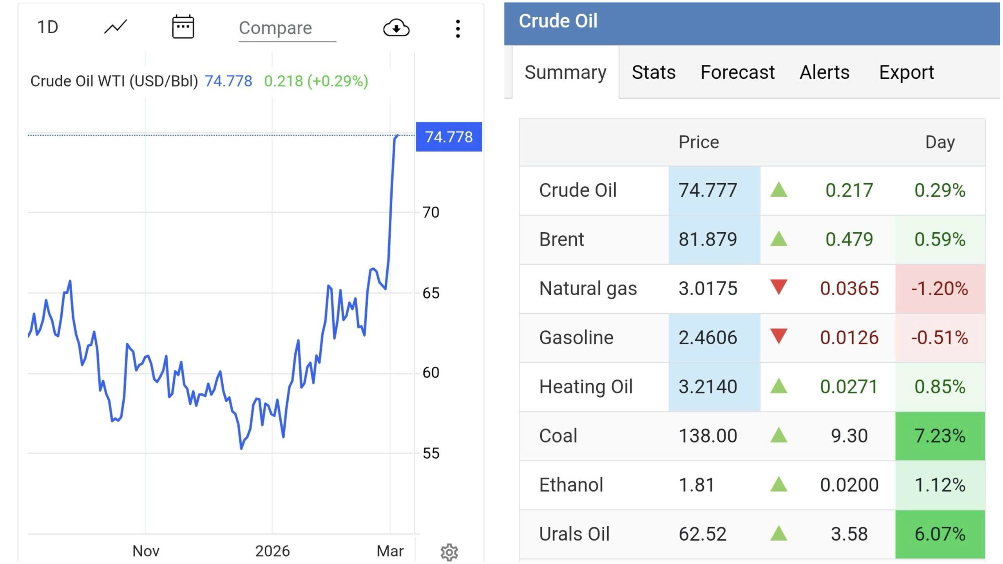Image resolution: width=1003 pixels, height=564 pixels.
Task: Open the Summary tab
Action: [x=565, y=72]
